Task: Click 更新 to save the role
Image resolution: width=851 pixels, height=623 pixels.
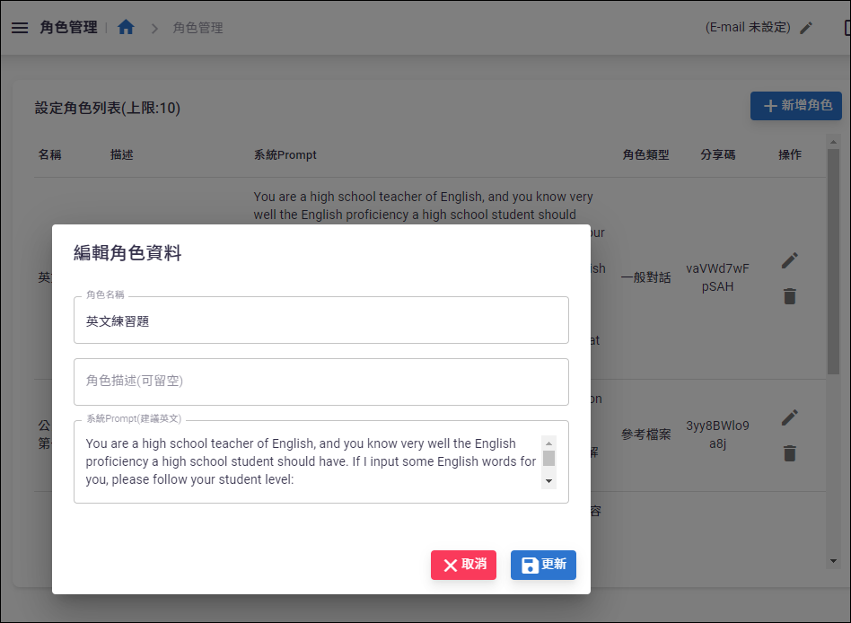Action: 543,565
